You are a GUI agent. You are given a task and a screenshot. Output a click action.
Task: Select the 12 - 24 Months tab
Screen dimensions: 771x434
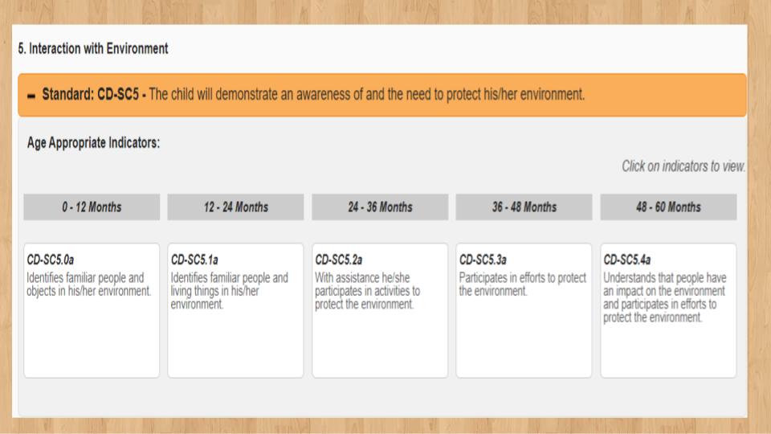point(235,207)
